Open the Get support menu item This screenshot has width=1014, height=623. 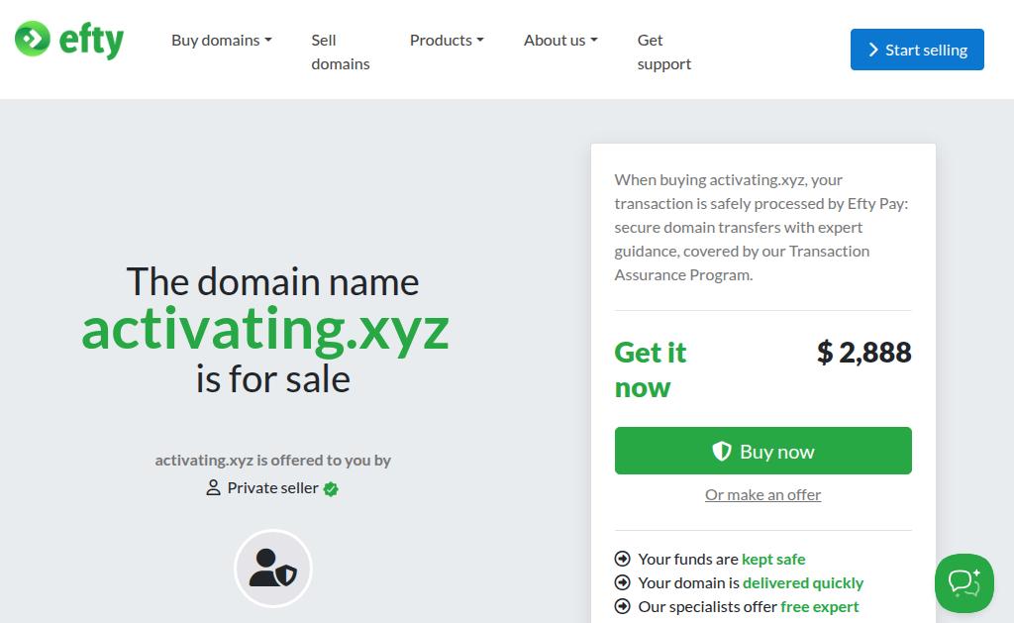click(664, 52)
